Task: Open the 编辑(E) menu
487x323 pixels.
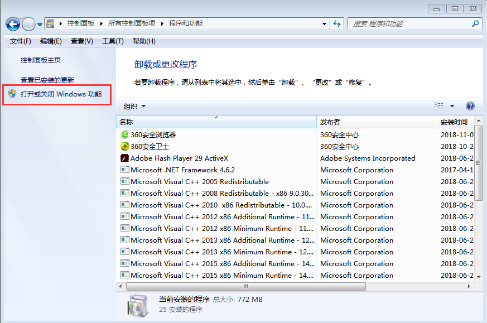Action: pos(51,41)
